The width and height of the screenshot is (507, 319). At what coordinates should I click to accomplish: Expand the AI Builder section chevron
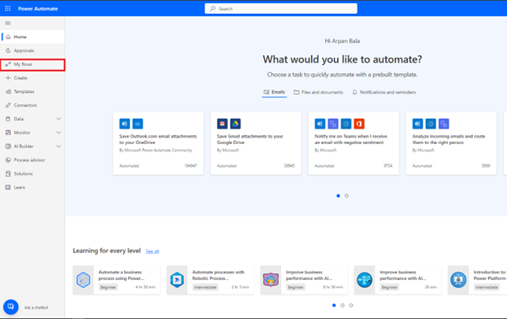[x=58, y=146]
